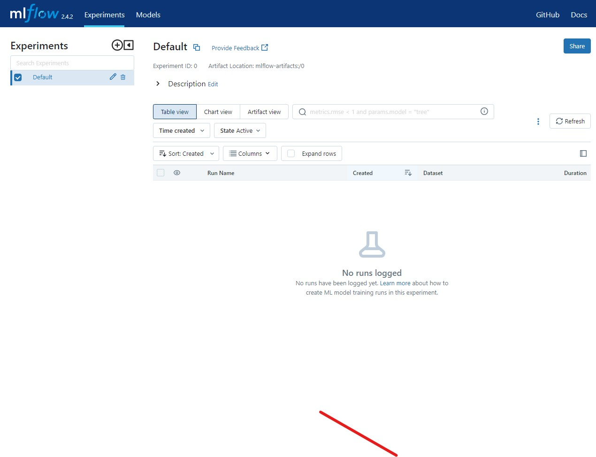The height and width of the screenshot is (457, 596).
Task: Click the Refresh button
Action: pos(570,121)
